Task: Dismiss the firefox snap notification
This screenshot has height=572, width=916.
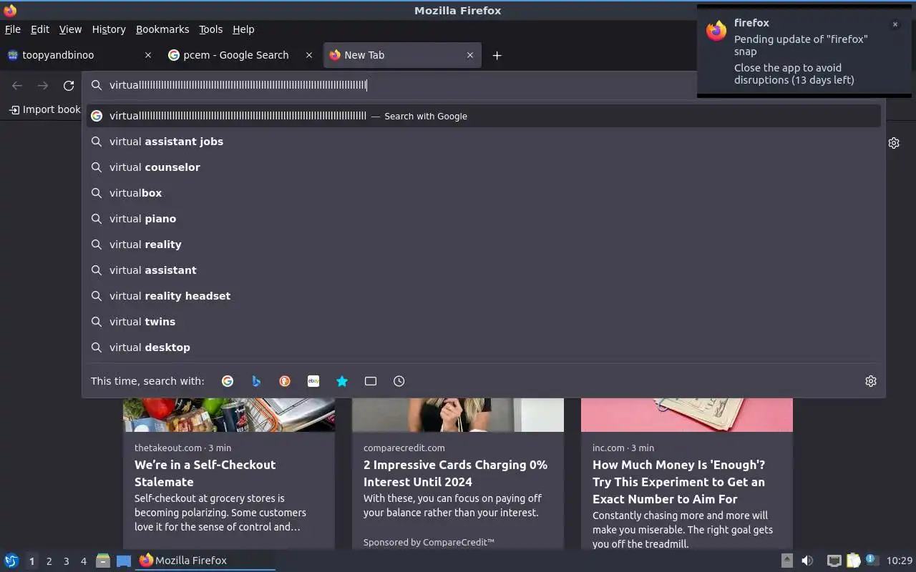Action: click(x=895, y=24)
